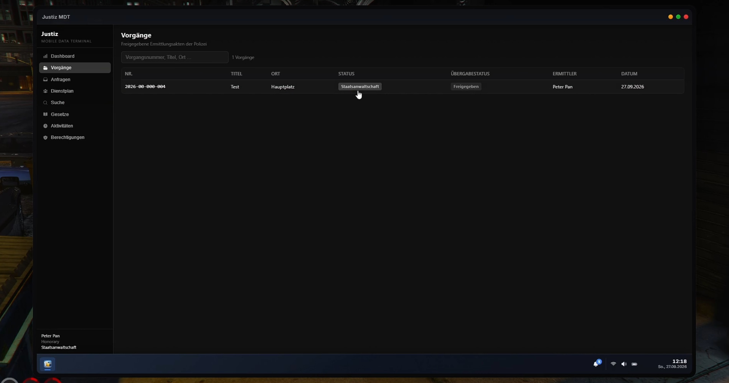Click the Freigegeben Übergabestatus badge

466,87
